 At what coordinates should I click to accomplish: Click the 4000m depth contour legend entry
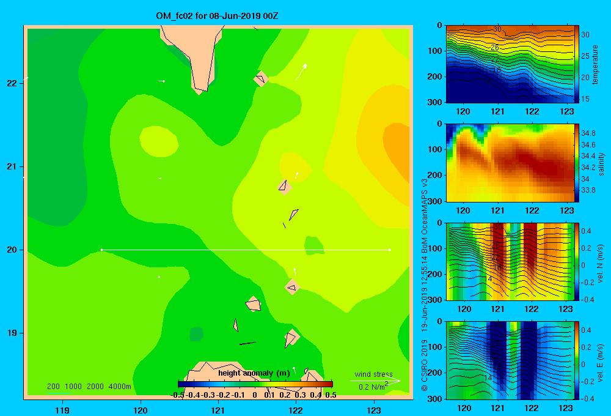click(120, 387)
